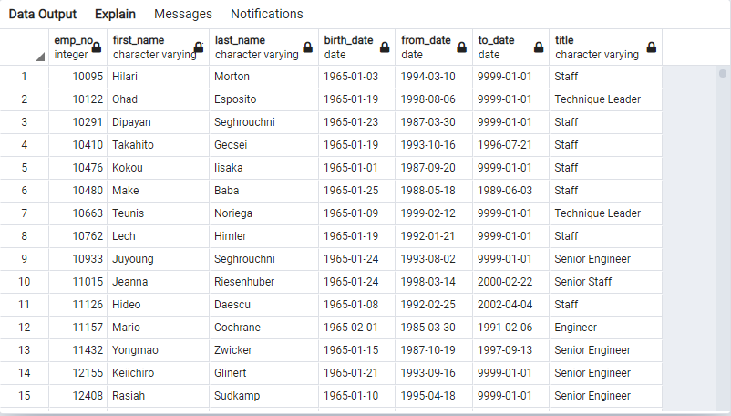Image resolution: width=731 pixels, height=416 pixels.
Task: Select the Data Output tab
Action: tap(43, 14)
